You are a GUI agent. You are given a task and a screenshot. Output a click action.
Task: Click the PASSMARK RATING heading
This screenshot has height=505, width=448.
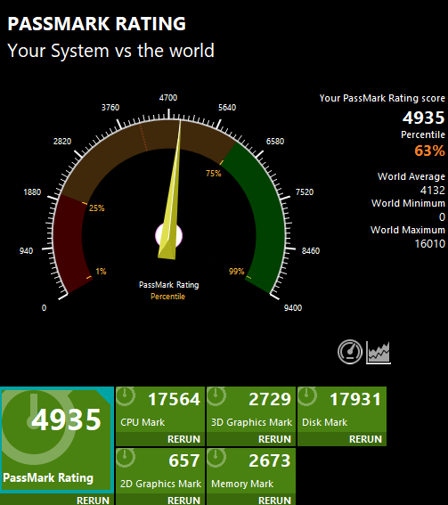pos(96,23)
